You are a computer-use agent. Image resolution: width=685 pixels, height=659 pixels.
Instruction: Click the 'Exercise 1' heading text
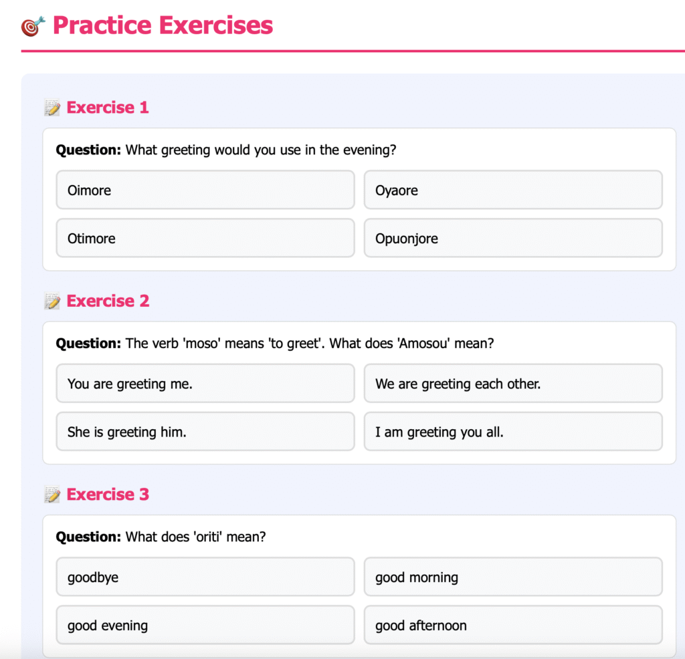[x=108, y=108]
